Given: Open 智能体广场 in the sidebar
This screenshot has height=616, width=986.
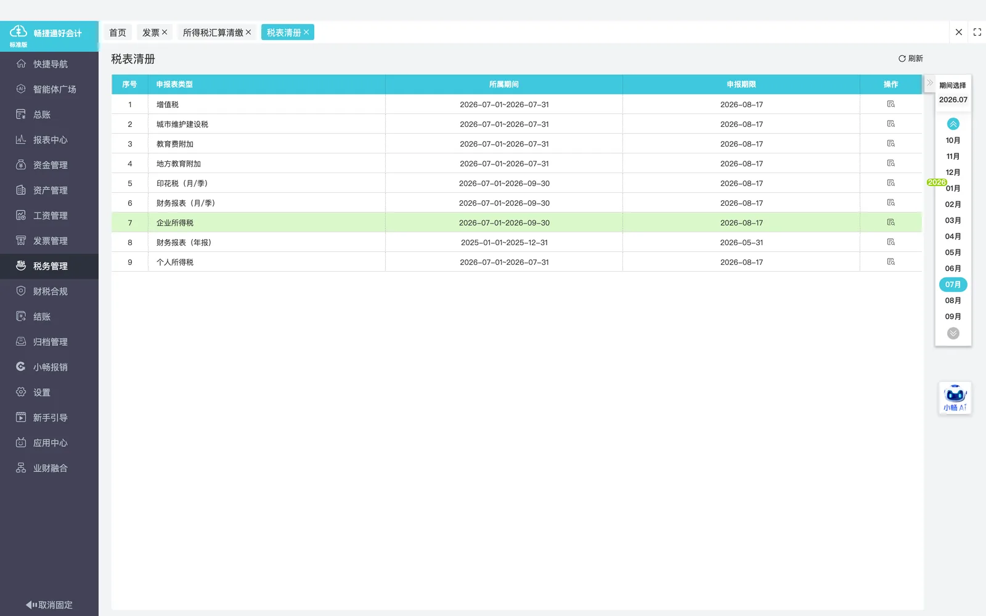Looking at the screenshot, I should point(49,89).
